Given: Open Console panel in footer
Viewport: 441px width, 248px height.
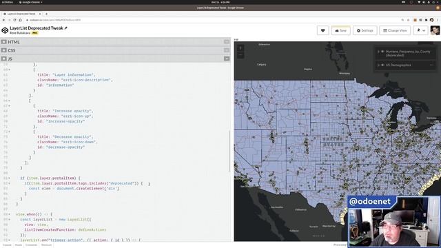Looking at the screenshot, I should (x=7, y=245).
